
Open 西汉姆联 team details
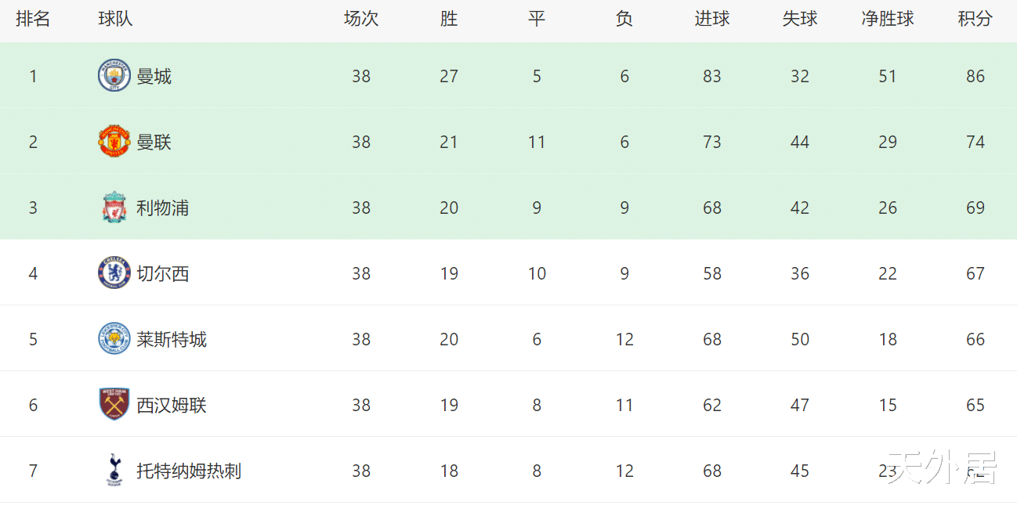click(171, 405)
